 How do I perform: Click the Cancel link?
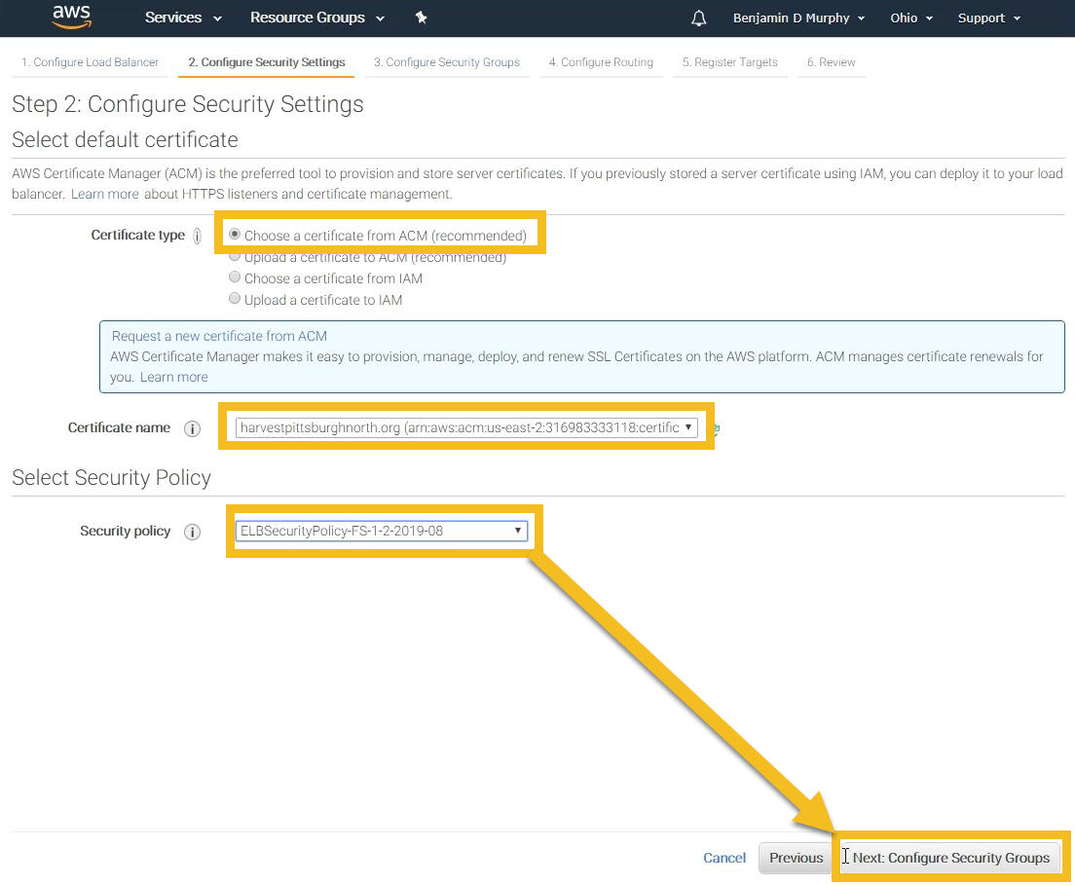point(724,858)
